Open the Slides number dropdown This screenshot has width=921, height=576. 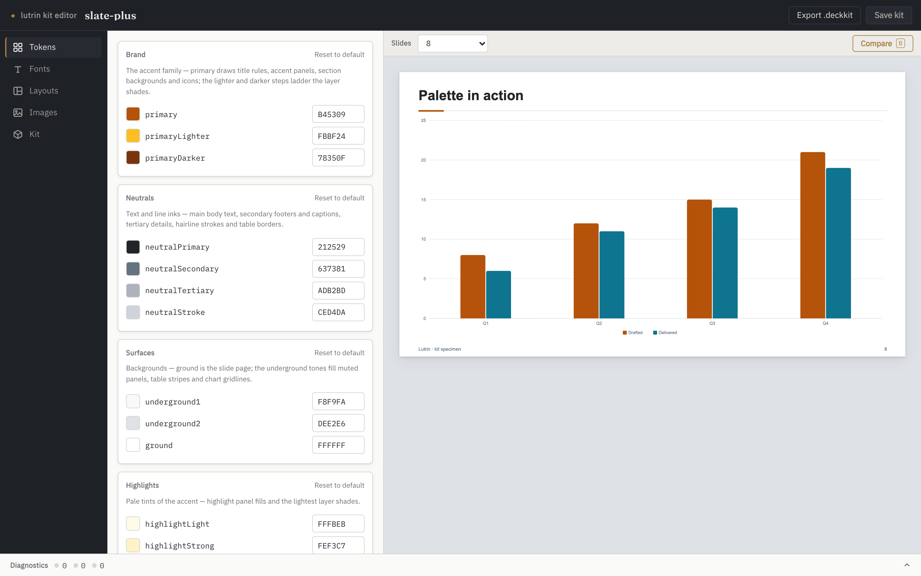coord(453,44)
